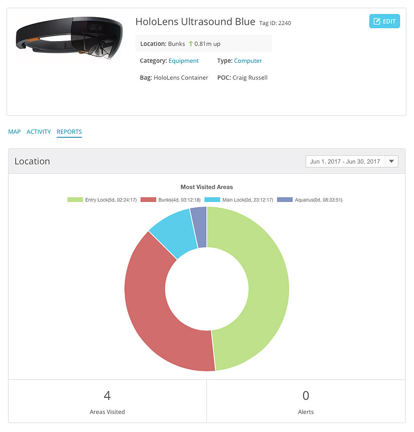Toggle the Main Lock legend swatch
The image size is (414, 432).
[212, 200]
